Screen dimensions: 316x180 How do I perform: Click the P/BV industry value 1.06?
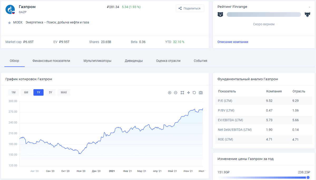(x=295, y=110)
